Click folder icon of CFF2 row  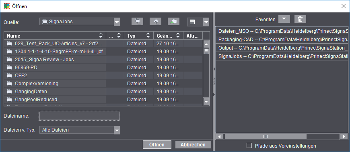click(x=9, y=76)
